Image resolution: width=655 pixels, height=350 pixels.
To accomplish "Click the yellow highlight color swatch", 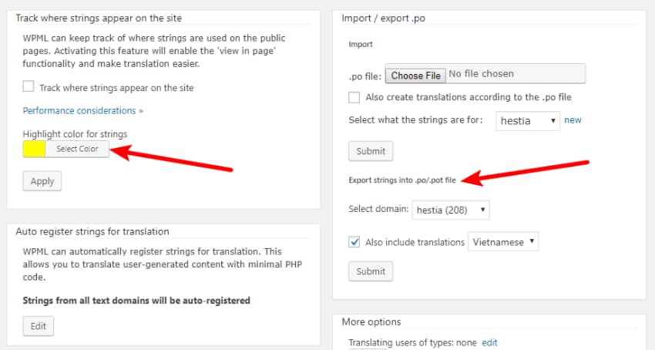I will [x=34, y=149].
